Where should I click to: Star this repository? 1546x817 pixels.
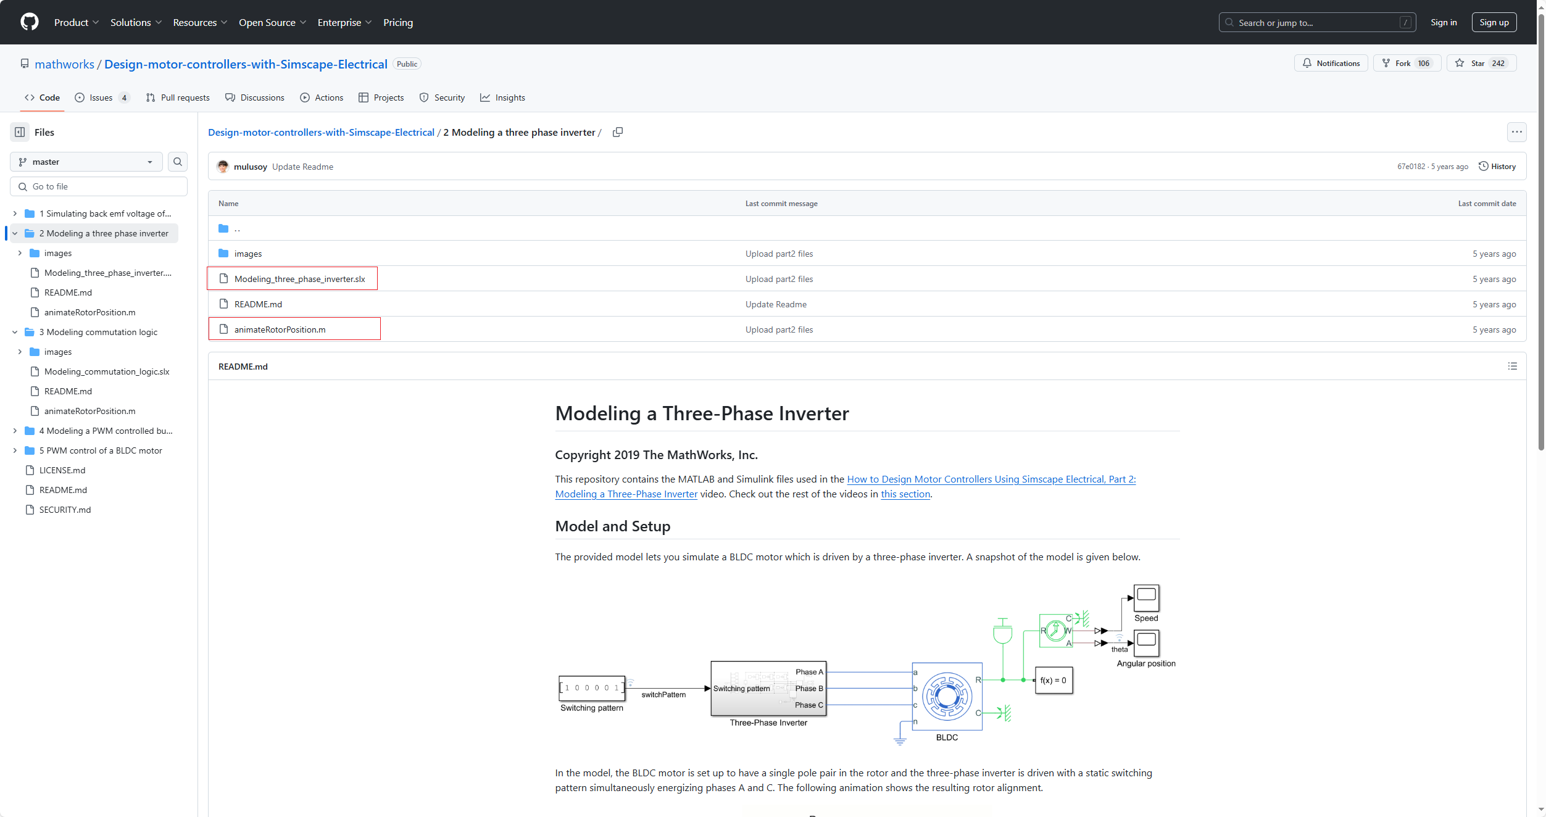[x=1481, y=64]
